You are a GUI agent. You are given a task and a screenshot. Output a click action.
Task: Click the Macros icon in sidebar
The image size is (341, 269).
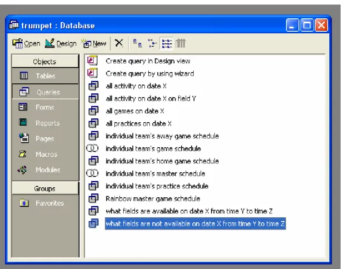coord(22,154)
